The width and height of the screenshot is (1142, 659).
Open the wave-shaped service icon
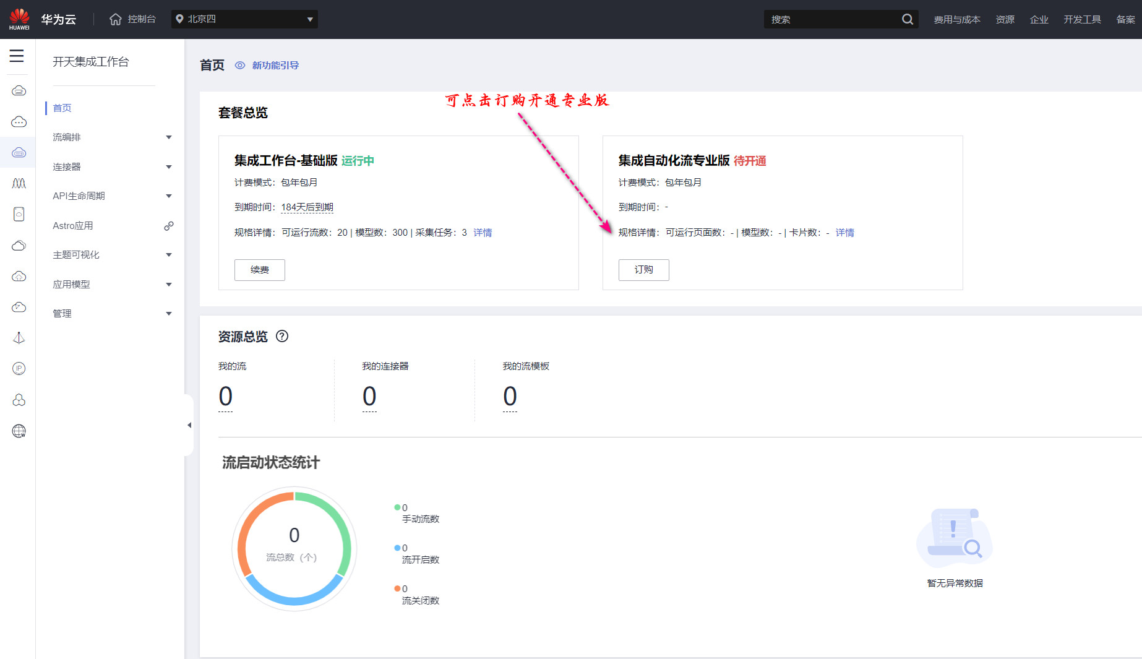19,183
